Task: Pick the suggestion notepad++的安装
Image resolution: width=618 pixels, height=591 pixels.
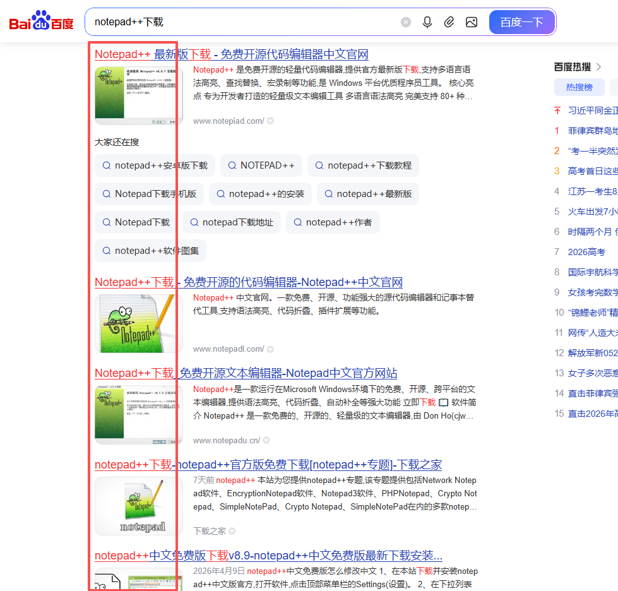Action: tap(260, 194)
